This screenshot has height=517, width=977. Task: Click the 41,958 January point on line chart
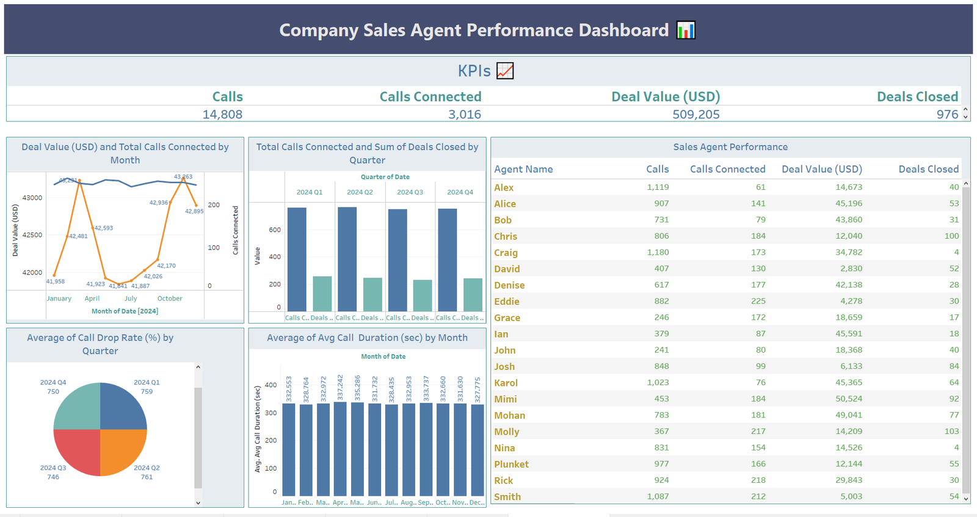click(55, 275)
